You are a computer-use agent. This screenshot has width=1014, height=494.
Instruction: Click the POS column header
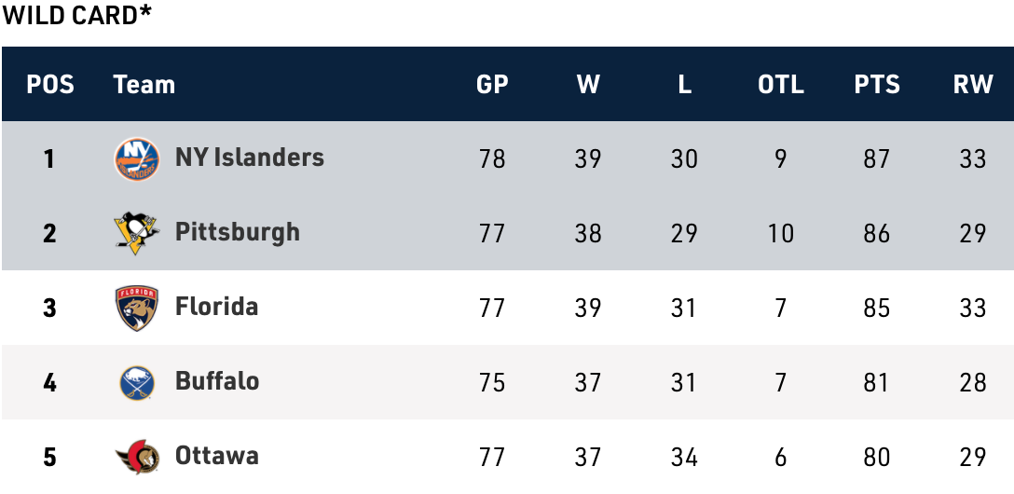tap(49, 85)
